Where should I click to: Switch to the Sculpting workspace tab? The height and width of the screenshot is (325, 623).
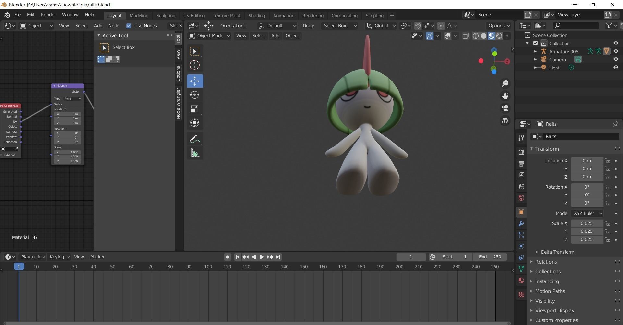point(165,15)
